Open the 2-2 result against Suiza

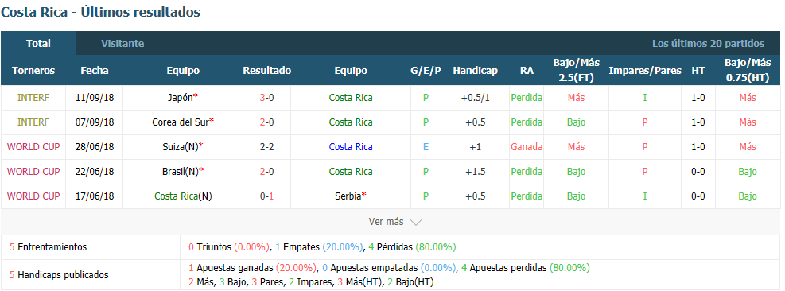(x=267, y=147)
